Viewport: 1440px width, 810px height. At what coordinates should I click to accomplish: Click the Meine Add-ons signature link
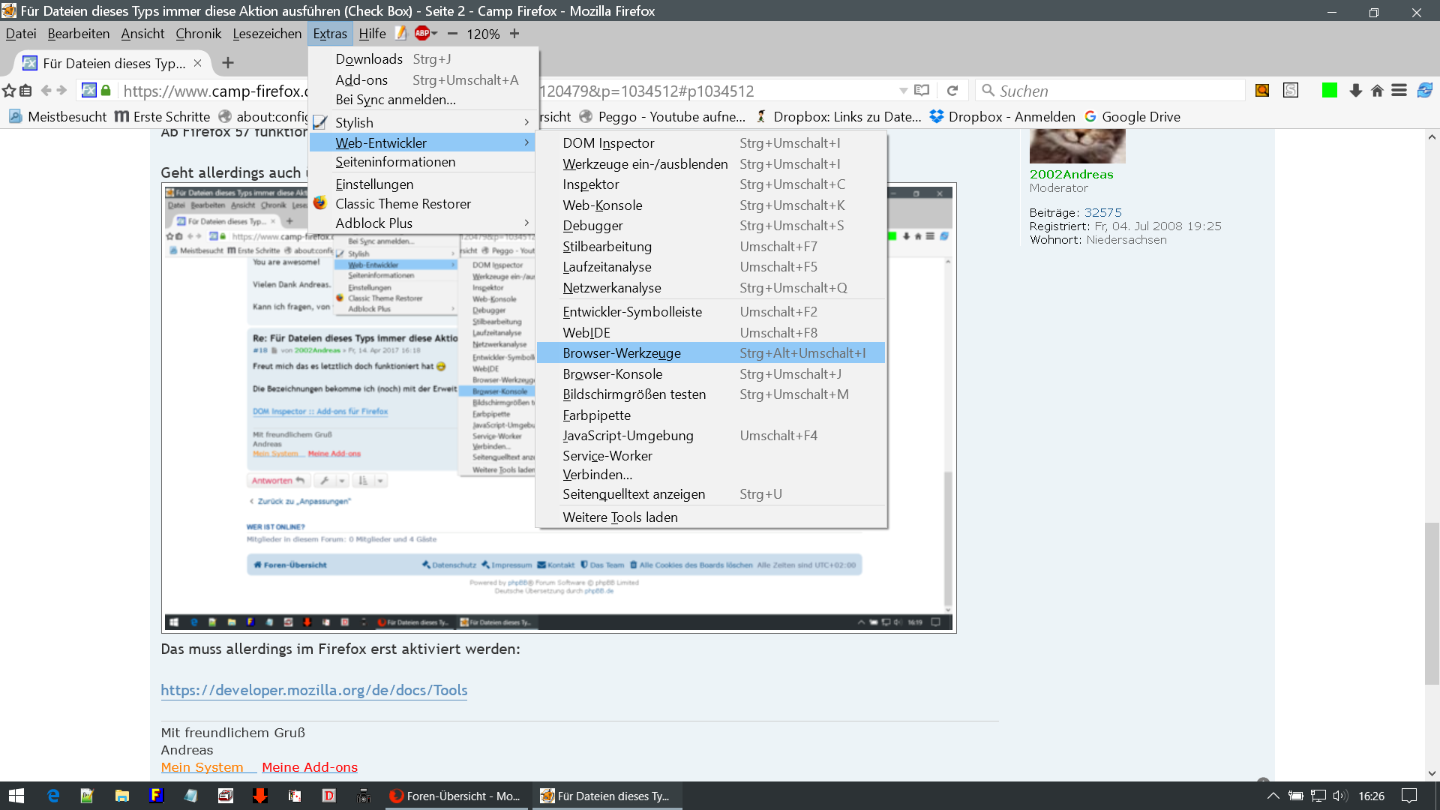click(310, 767)
